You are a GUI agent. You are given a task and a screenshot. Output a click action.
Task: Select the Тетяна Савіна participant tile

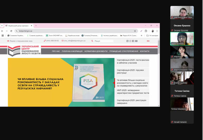[182, 91]
